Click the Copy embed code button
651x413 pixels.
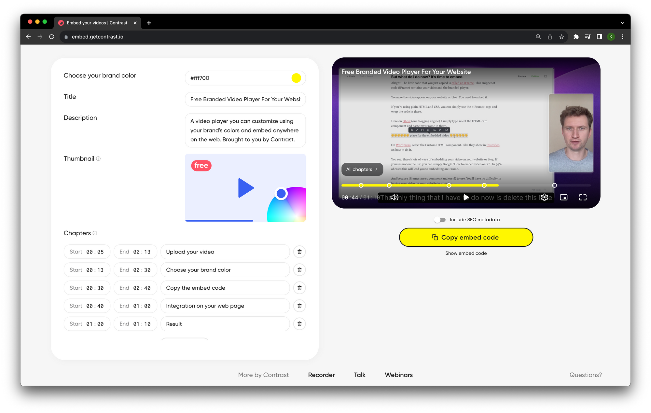(x=466, y=237)
